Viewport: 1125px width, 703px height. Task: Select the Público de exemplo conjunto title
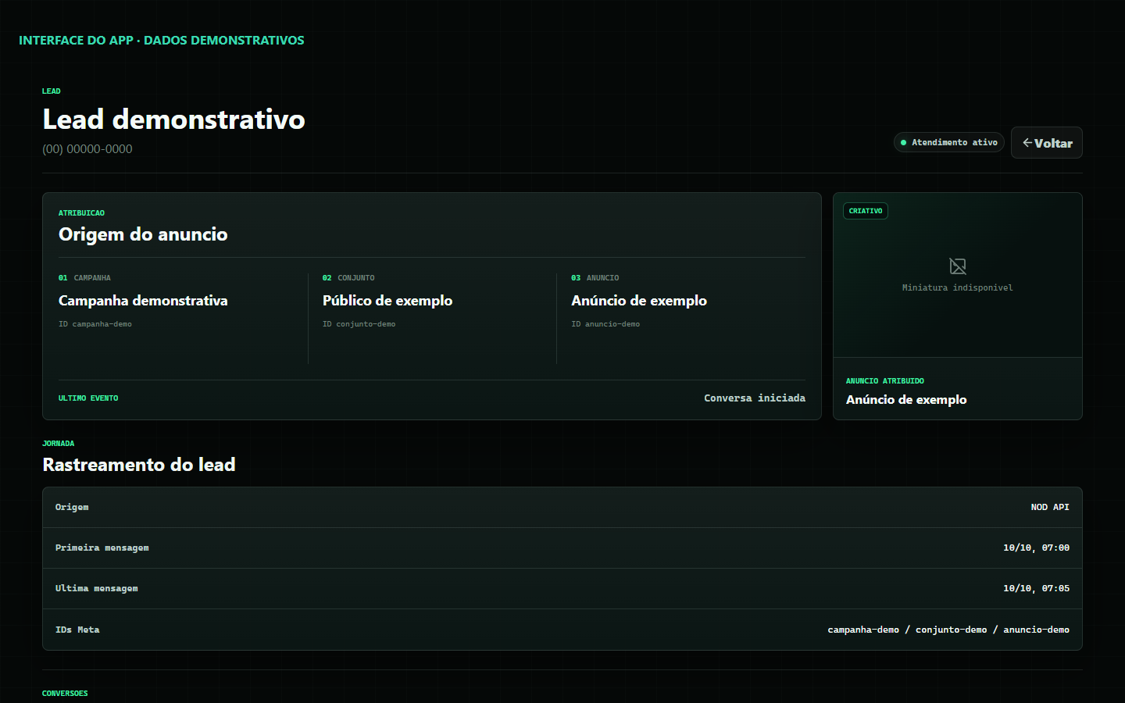[x=387, y=301]
